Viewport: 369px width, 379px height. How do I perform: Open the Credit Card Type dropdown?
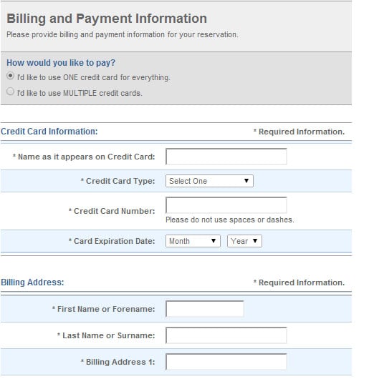[209, 181]
